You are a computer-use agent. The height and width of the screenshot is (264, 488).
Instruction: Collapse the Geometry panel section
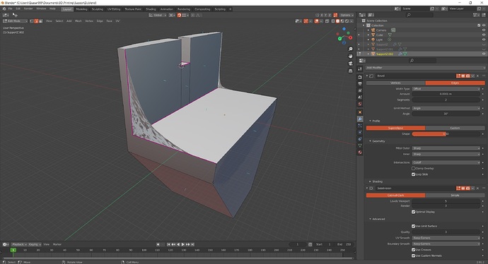point(378,141)
